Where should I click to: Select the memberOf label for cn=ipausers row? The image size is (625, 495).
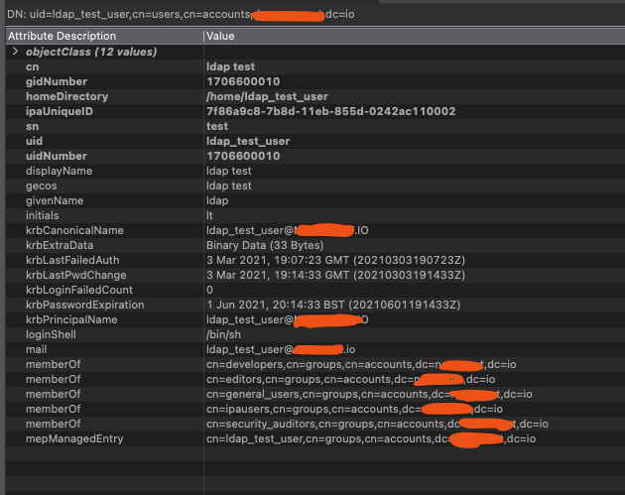point(53,409)
